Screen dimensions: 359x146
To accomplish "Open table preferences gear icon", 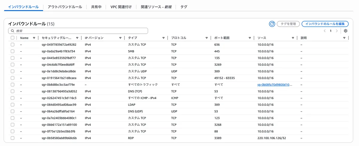I will pos(346,31).
